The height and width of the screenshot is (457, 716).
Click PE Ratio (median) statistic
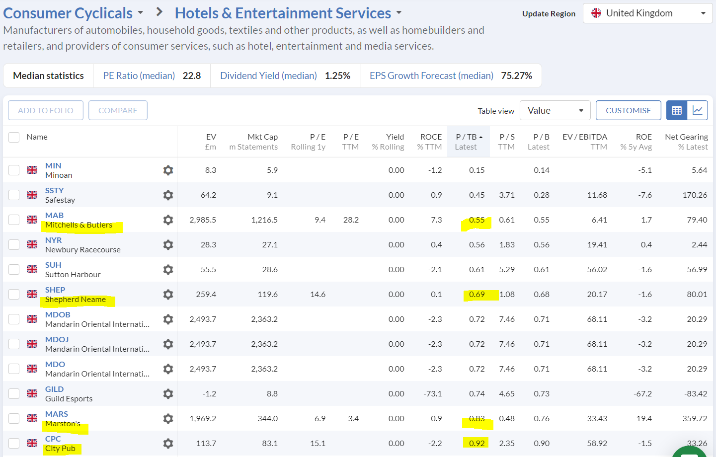pos(152,76)
